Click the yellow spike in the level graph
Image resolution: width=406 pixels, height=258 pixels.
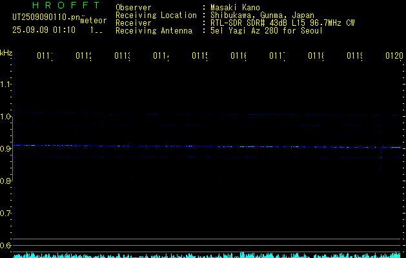[x=396, y=255]
